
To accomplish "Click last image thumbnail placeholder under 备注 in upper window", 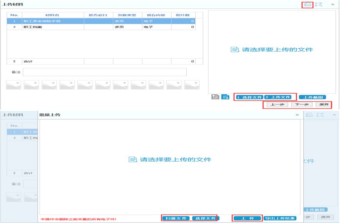I will click(x=192, y=85).
